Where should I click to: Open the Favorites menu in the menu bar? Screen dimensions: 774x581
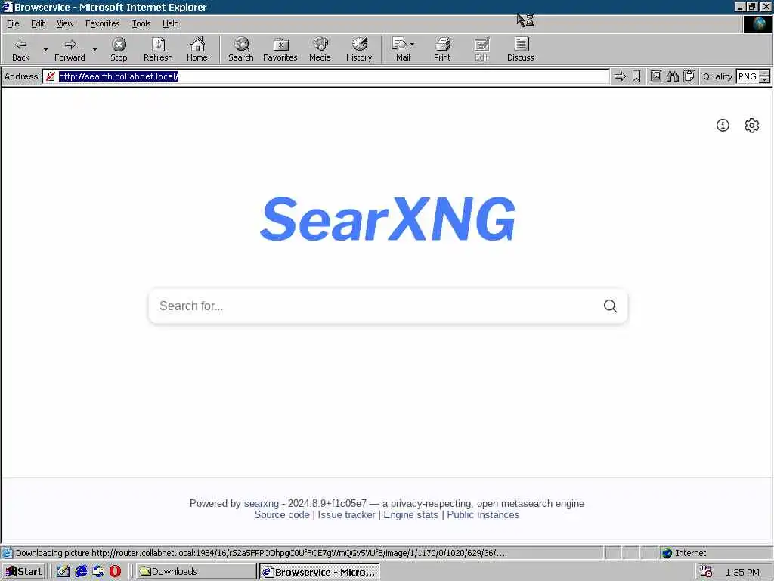click(x=102, y=23)
